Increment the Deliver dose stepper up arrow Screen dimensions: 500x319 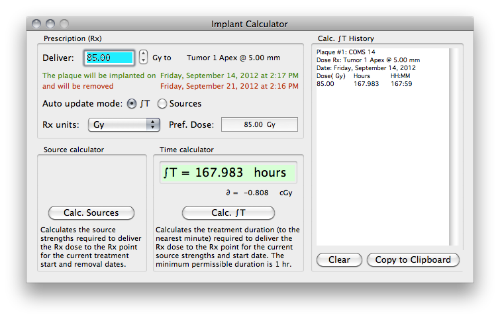click(x=144, y=54)
